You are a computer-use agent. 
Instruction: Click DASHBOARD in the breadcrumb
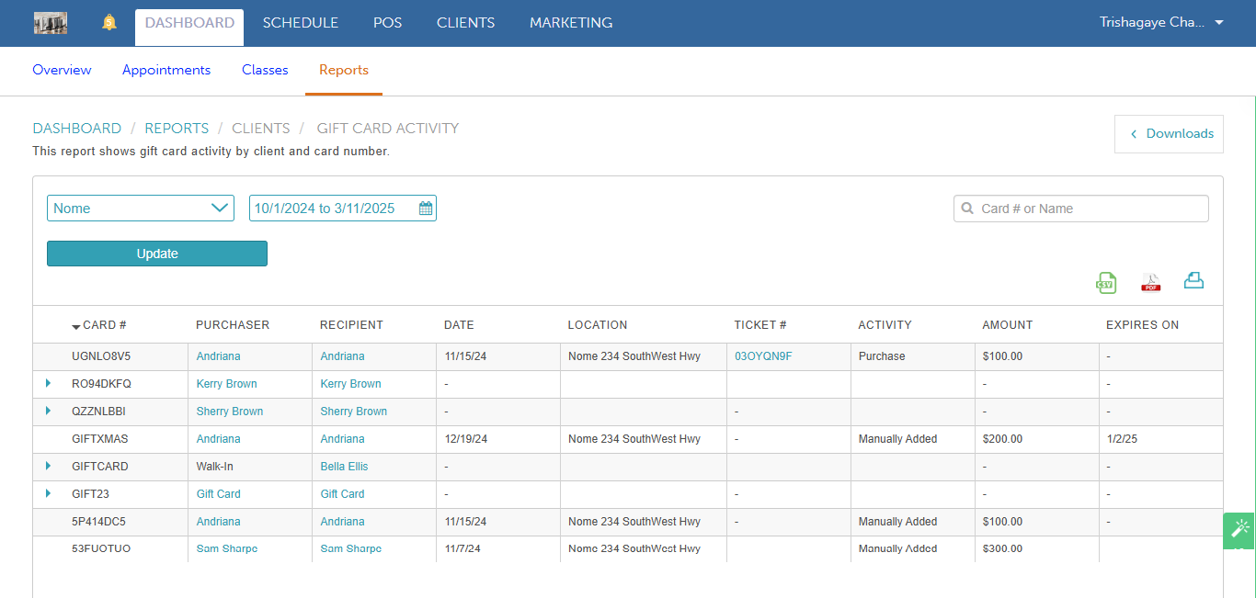point(77,129)
